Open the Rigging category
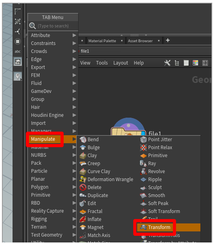This screenshot has height=244, width=213. click(x=53, y=219)
